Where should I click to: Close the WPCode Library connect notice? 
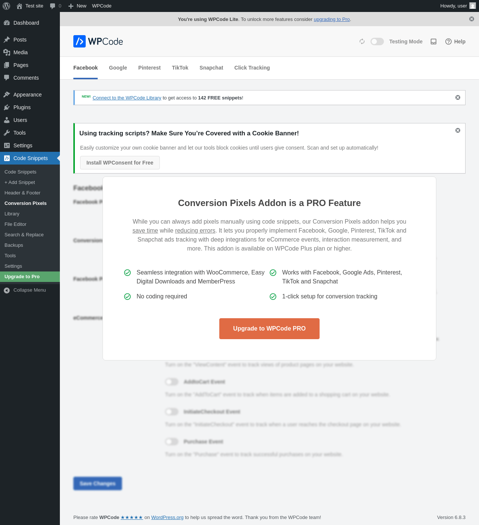pyautogui.click(x=458, y=98)
